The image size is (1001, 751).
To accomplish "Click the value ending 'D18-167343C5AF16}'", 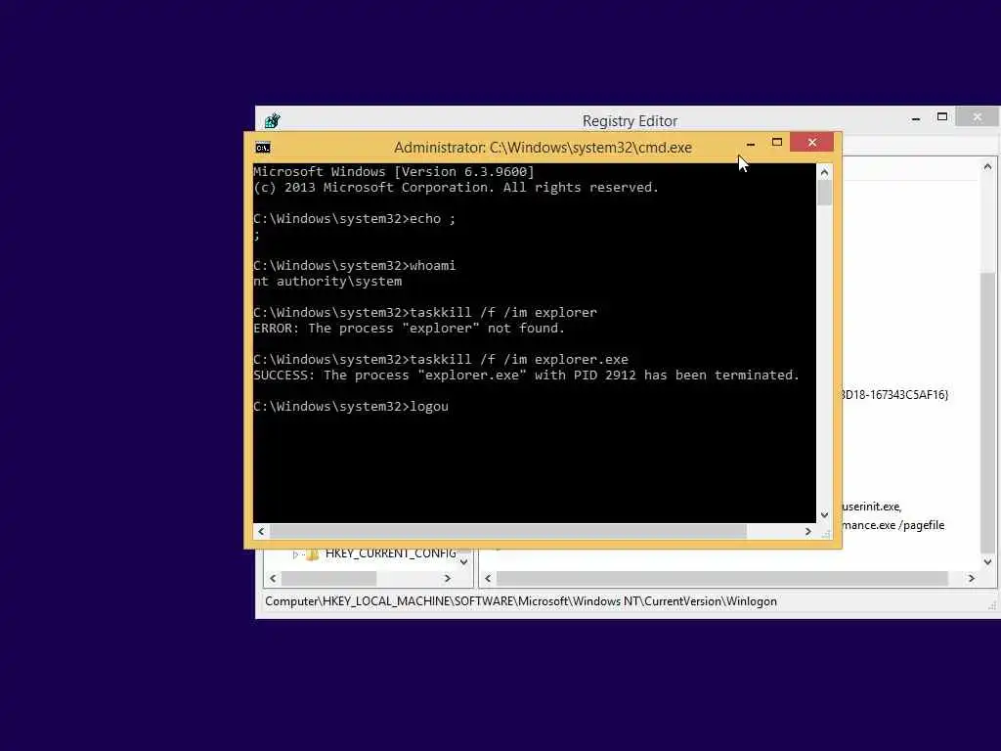I will coord(895,395).
